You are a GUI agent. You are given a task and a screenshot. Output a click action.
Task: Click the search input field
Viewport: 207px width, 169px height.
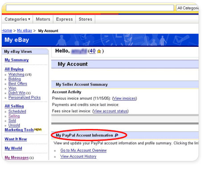pos(90,8)
